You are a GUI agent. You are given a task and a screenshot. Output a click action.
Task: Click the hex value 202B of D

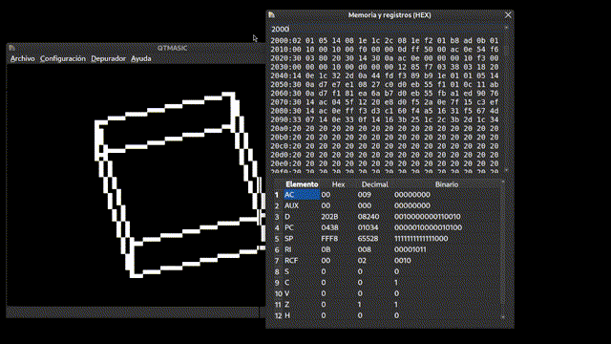[329, 217]
